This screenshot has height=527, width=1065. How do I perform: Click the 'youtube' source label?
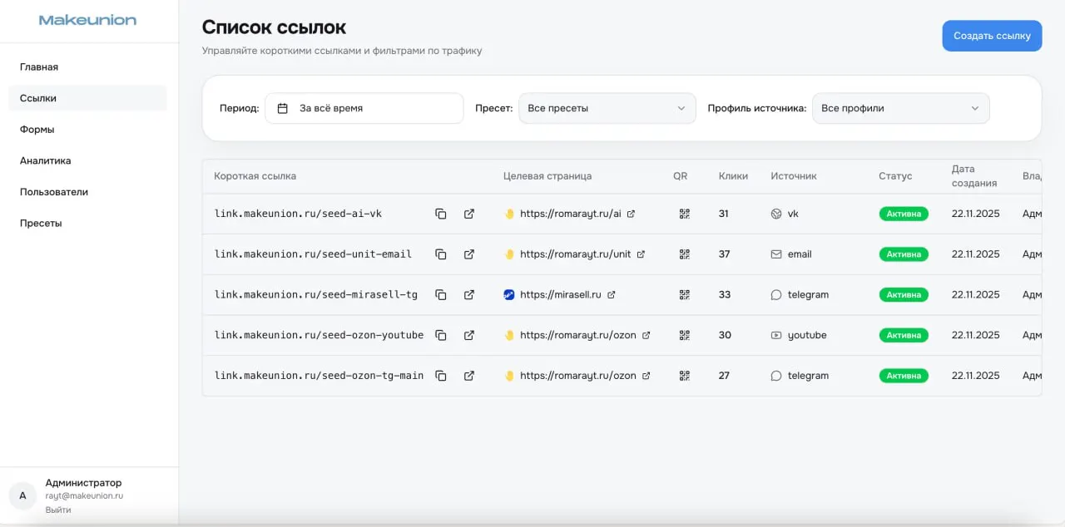click(x=807, y=335)
